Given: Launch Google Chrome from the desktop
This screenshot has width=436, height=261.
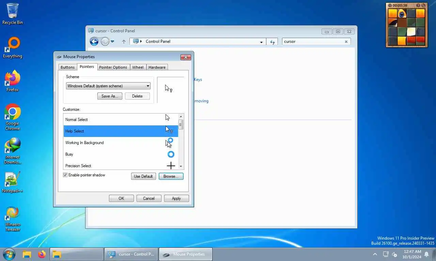Looking at the screenshot, I should [x=13, y=117].
